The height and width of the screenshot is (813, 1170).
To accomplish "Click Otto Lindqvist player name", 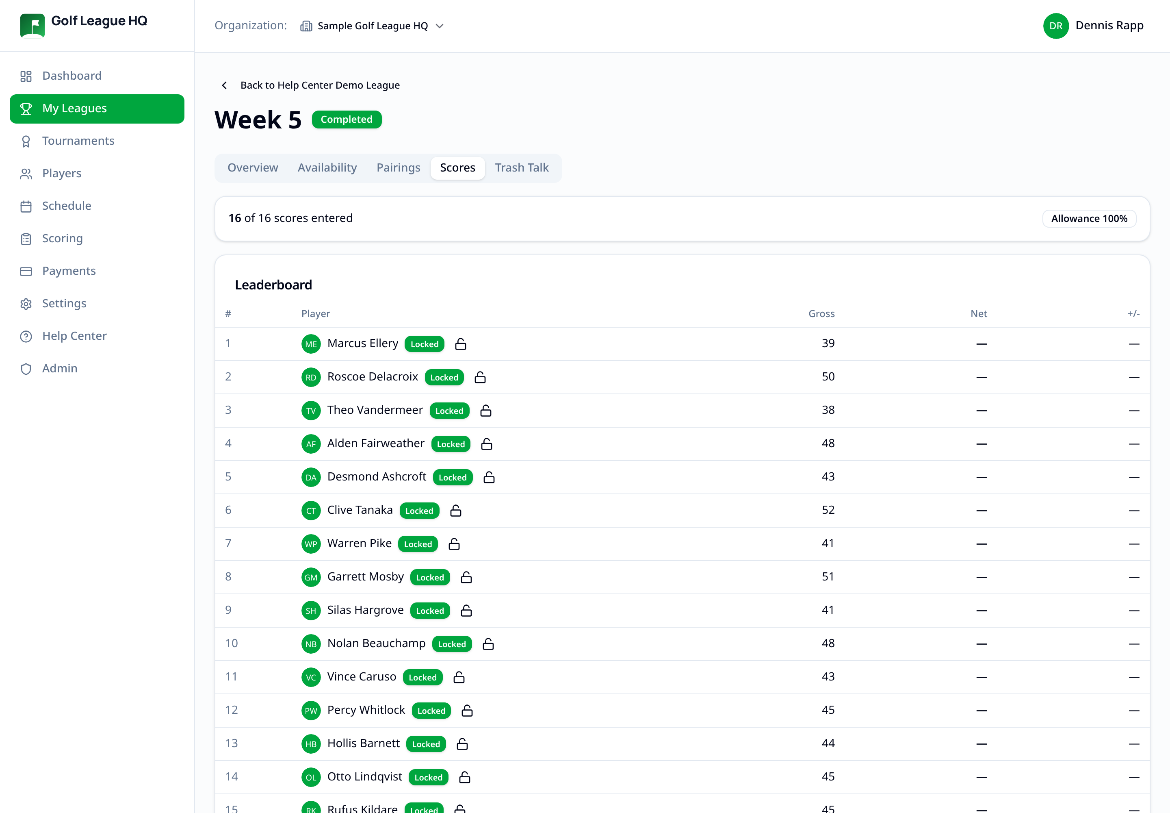I will coord(364,777).
